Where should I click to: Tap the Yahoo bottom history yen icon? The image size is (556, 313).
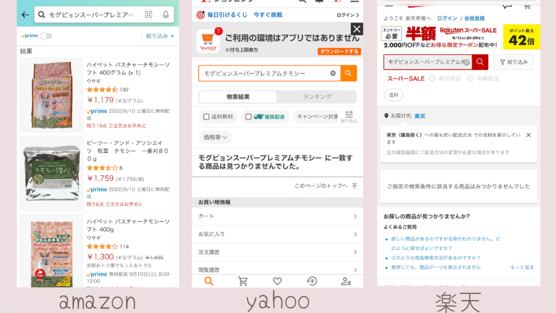312,281
